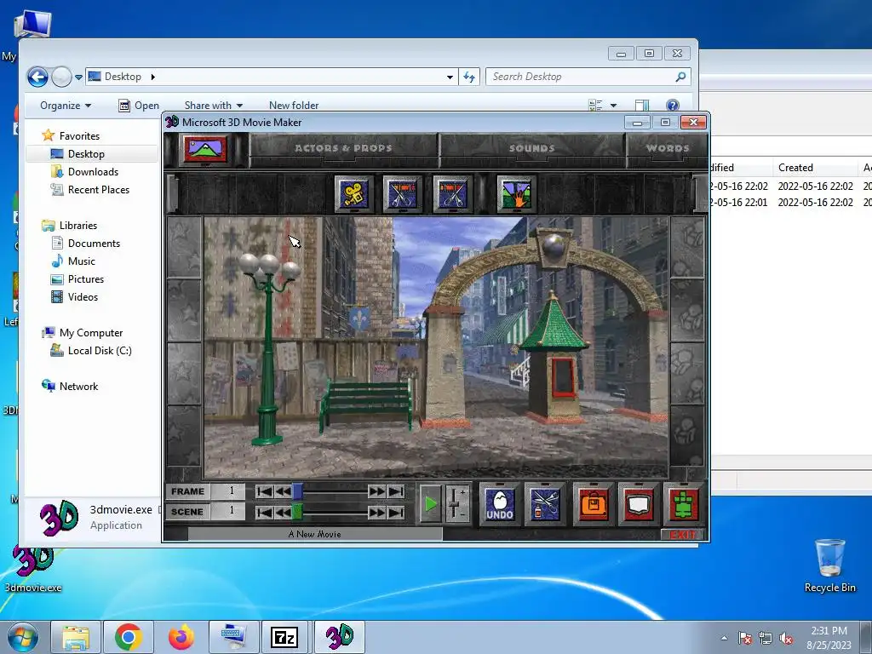Open the Share with dropdown

(x=214, y=105)
